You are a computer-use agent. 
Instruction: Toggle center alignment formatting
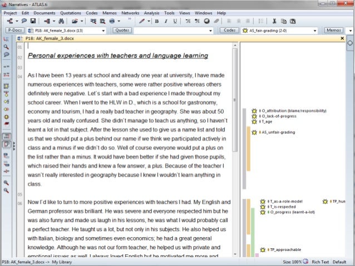[x=238, y=21]
